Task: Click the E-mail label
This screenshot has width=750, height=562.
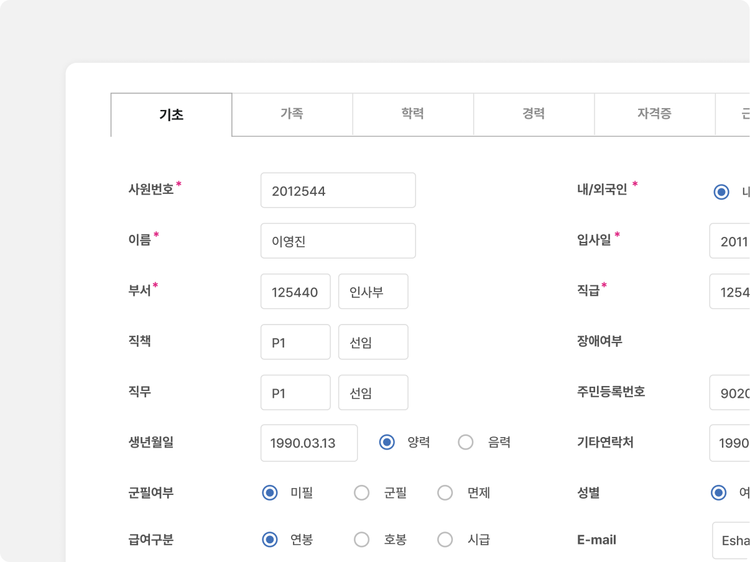Action: (x=596, y=540)
